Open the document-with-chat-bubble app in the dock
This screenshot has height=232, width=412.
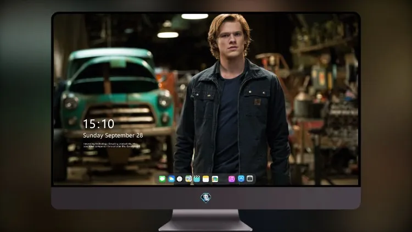tap(188, 179)
